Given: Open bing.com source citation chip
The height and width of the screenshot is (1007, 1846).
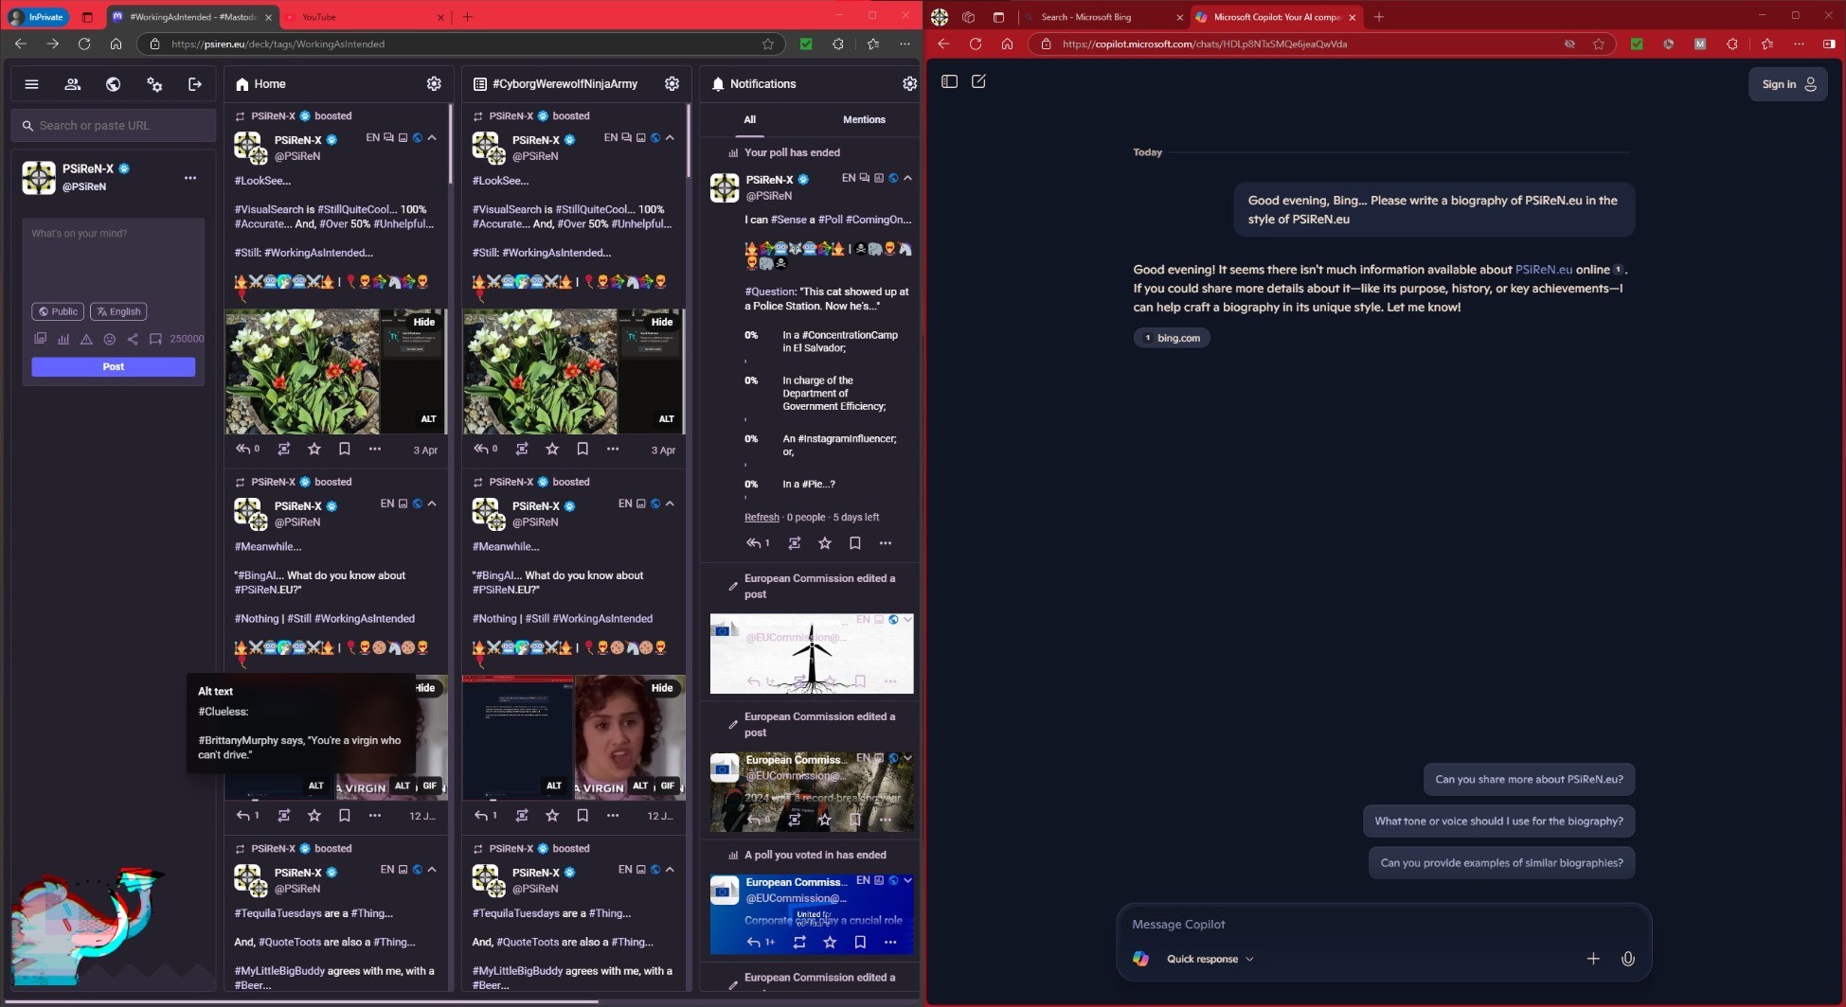Looking at the screenshot, I should pyautogui.click(x=1172, y=338).
